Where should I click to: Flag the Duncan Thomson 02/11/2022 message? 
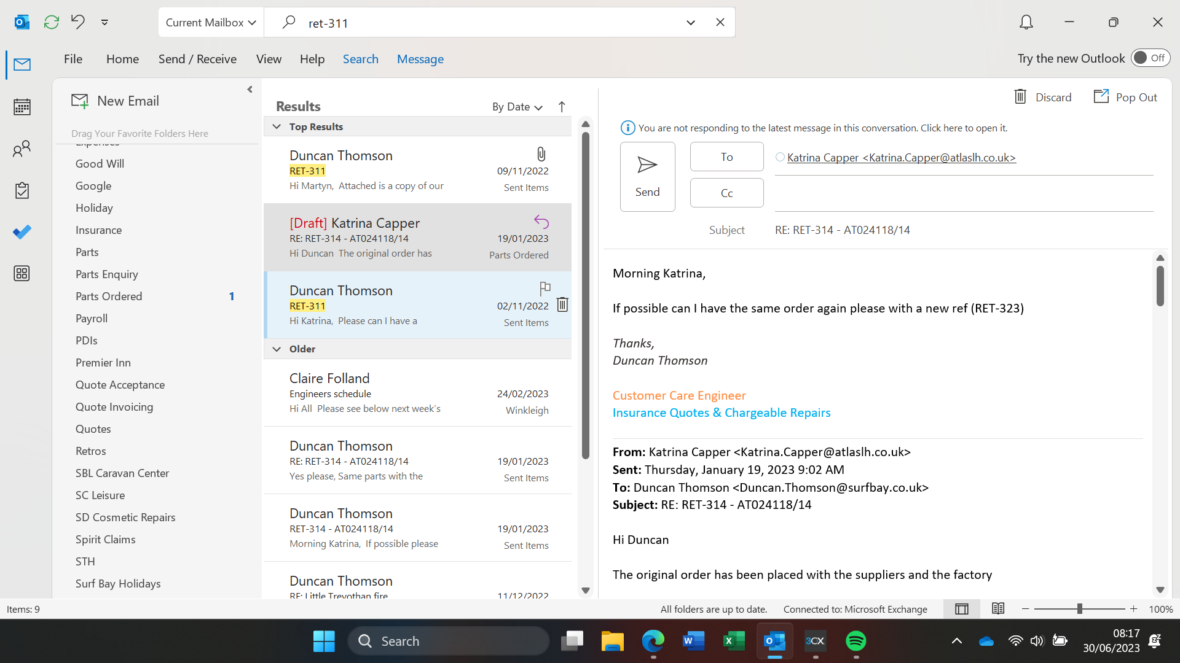(545, 288)
